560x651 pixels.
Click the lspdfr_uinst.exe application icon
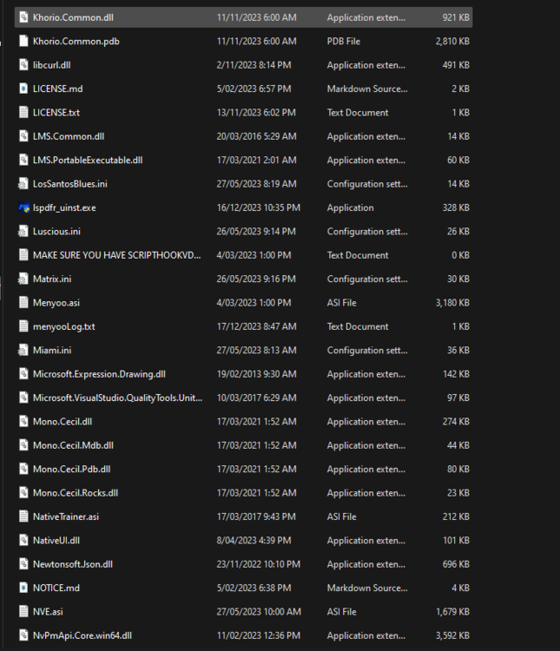tap(23, 207)
